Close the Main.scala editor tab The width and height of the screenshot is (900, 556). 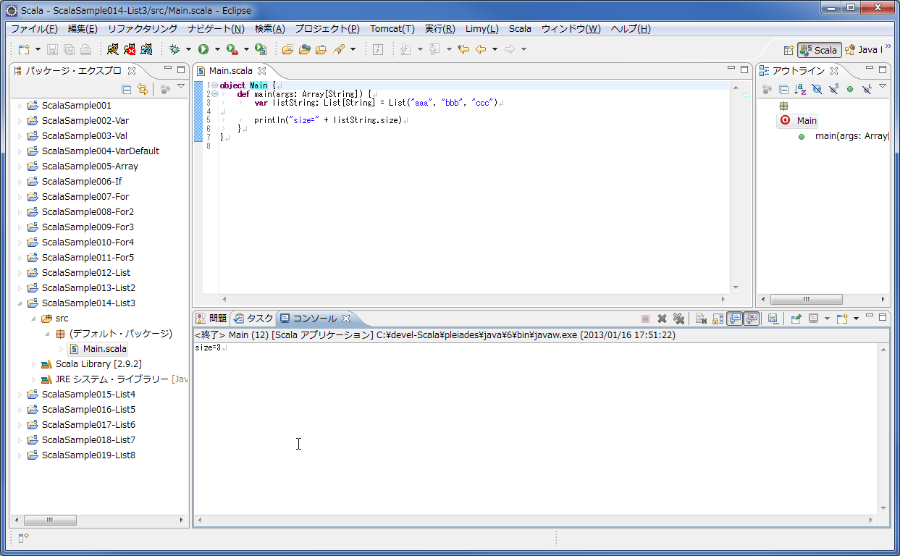click(x=263, y=71)
